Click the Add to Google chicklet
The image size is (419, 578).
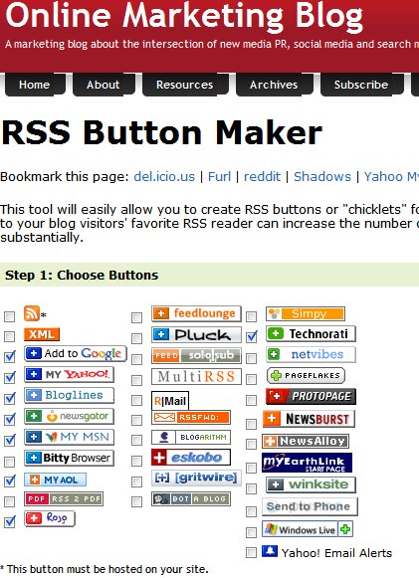point(76,353)
